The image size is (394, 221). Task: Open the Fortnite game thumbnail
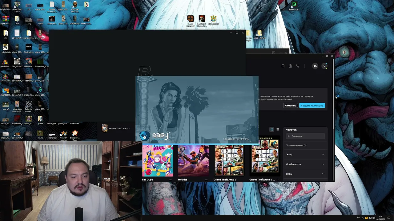[193, 160]
